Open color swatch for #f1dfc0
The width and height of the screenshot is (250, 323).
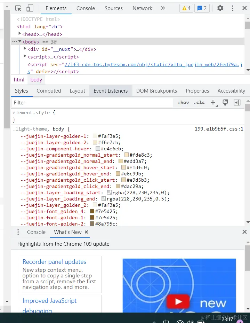[x=124, y=167]
